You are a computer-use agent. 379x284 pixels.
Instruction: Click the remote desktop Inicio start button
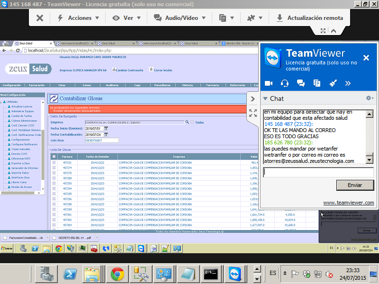[7, 248]
